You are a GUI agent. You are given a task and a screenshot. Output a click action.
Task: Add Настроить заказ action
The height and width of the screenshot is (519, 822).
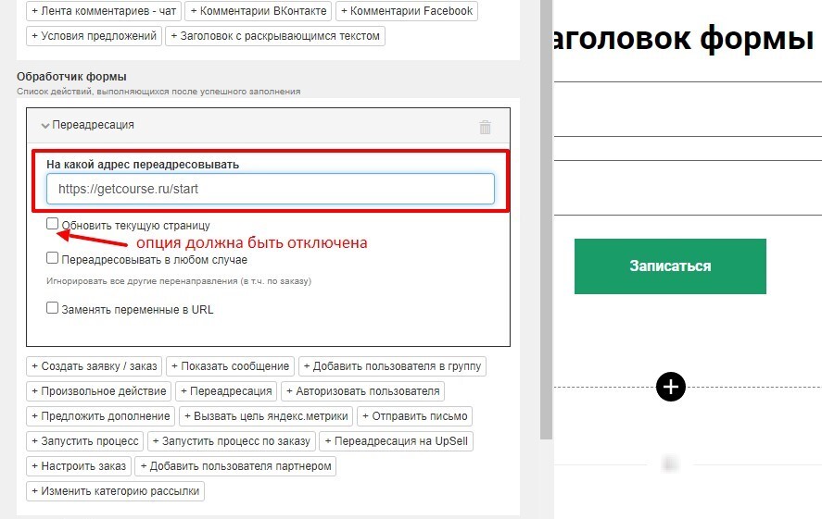click(x=79, y=466)
